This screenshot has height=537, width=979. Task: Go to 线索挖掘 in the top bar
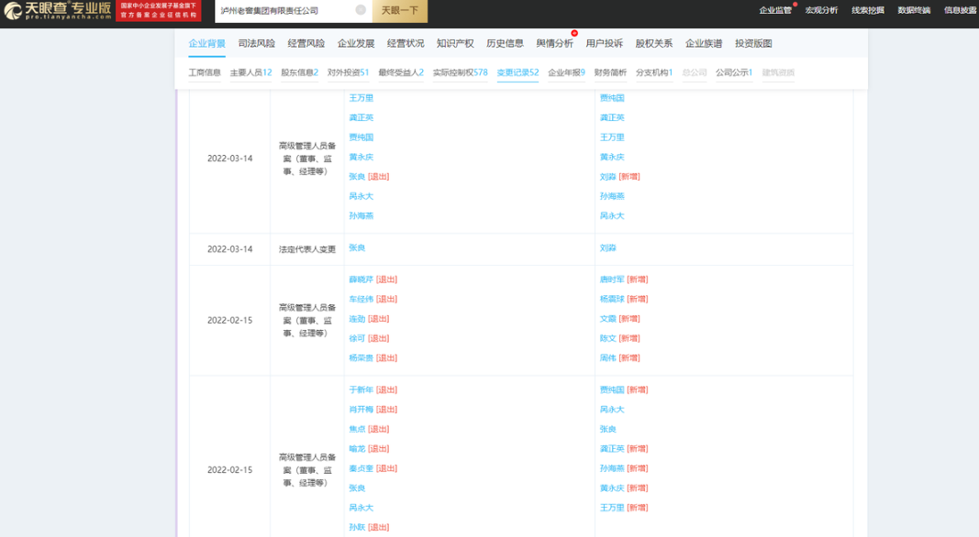(x=867, y=10)
